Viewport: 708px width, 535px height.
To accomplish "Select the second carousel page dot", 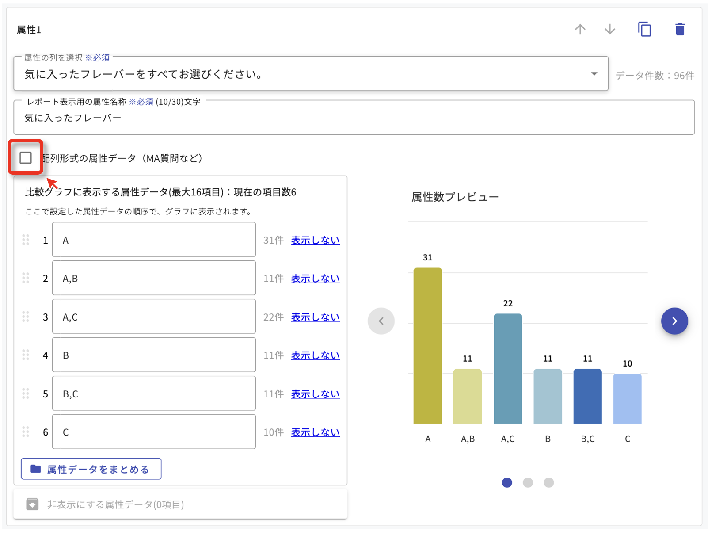I will [528, 482].
